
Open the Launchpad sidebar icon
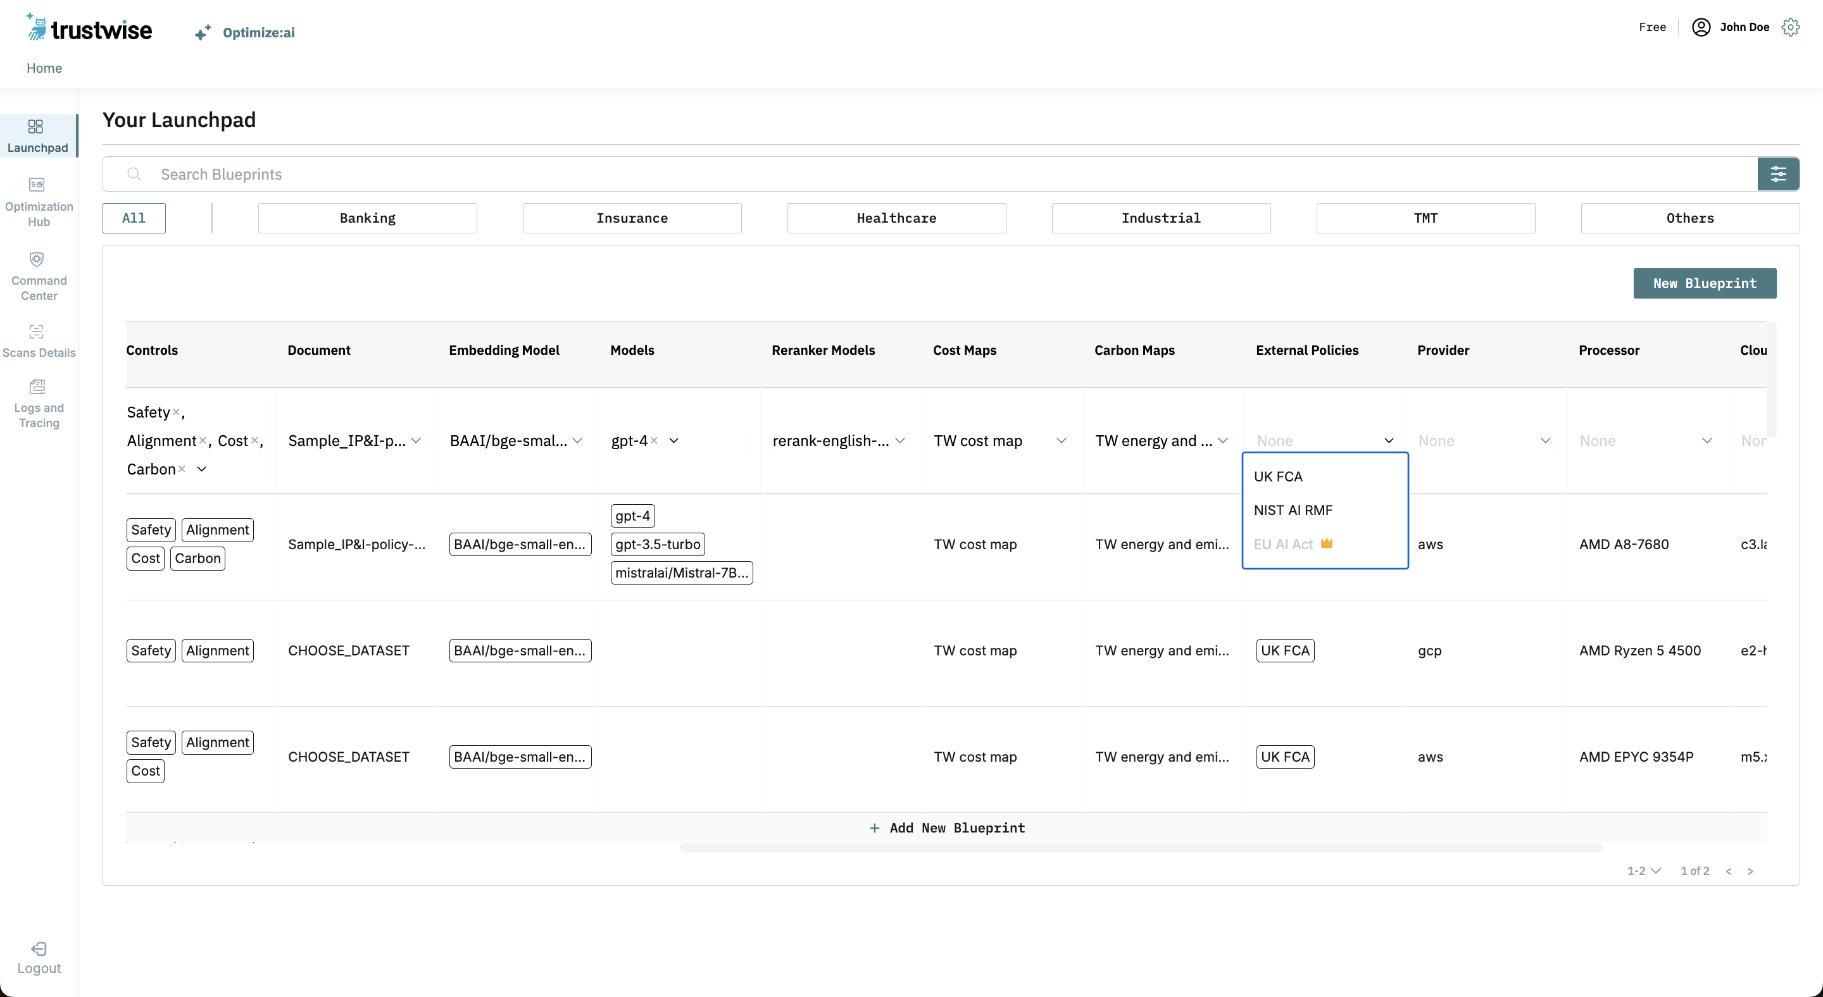tap(35, 127)
